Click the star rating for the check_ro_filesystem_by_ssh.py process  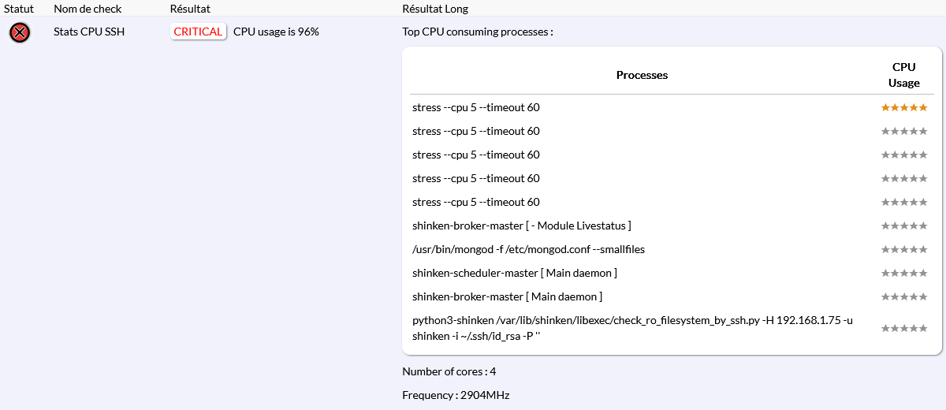click(x=903, y=328)
